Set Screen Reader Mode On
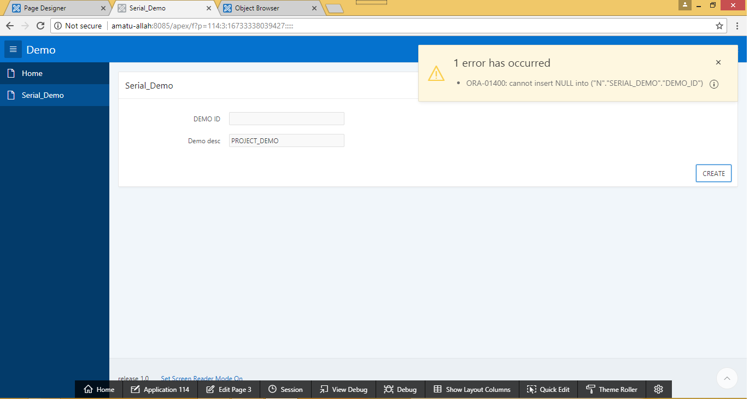The image size is (749, 399). tap(202, 378)
